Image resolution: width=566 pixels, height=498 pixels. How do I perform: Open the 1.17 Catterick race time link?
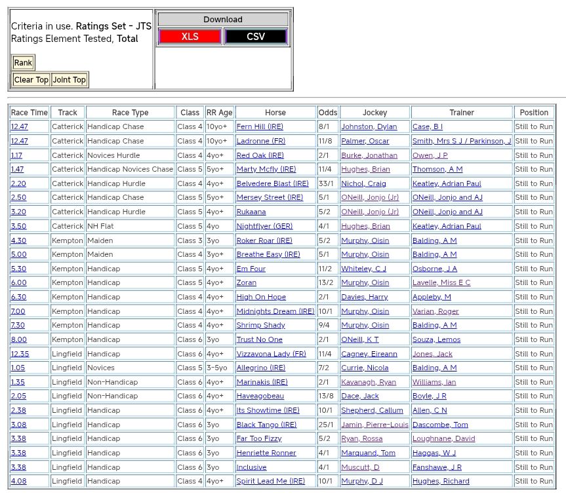[16, 156]
